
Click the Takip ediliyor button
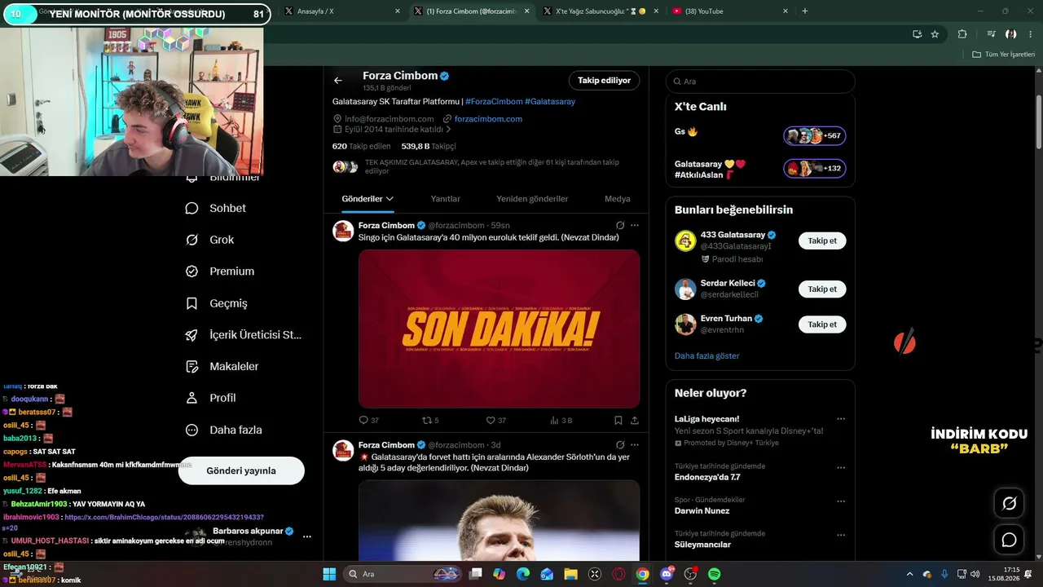(604, 81)
